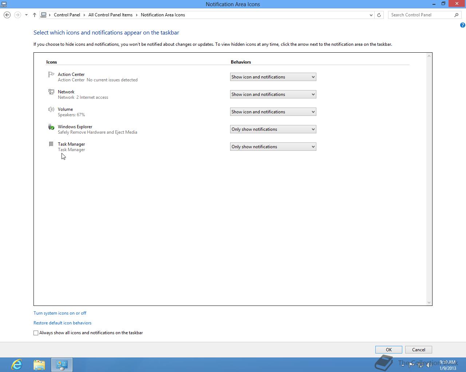
Task: Click the Forward arrow navigation button
Action: [x=17, y=15]
